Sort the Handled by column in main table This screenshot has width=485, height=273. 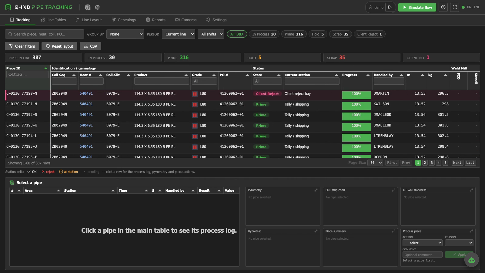[x=401, y=75]
